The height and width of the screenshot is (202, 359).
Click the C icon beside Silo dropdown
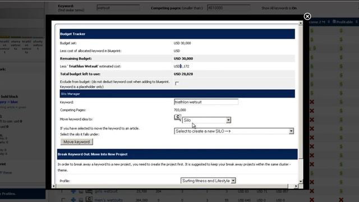[x=177, y=117]
